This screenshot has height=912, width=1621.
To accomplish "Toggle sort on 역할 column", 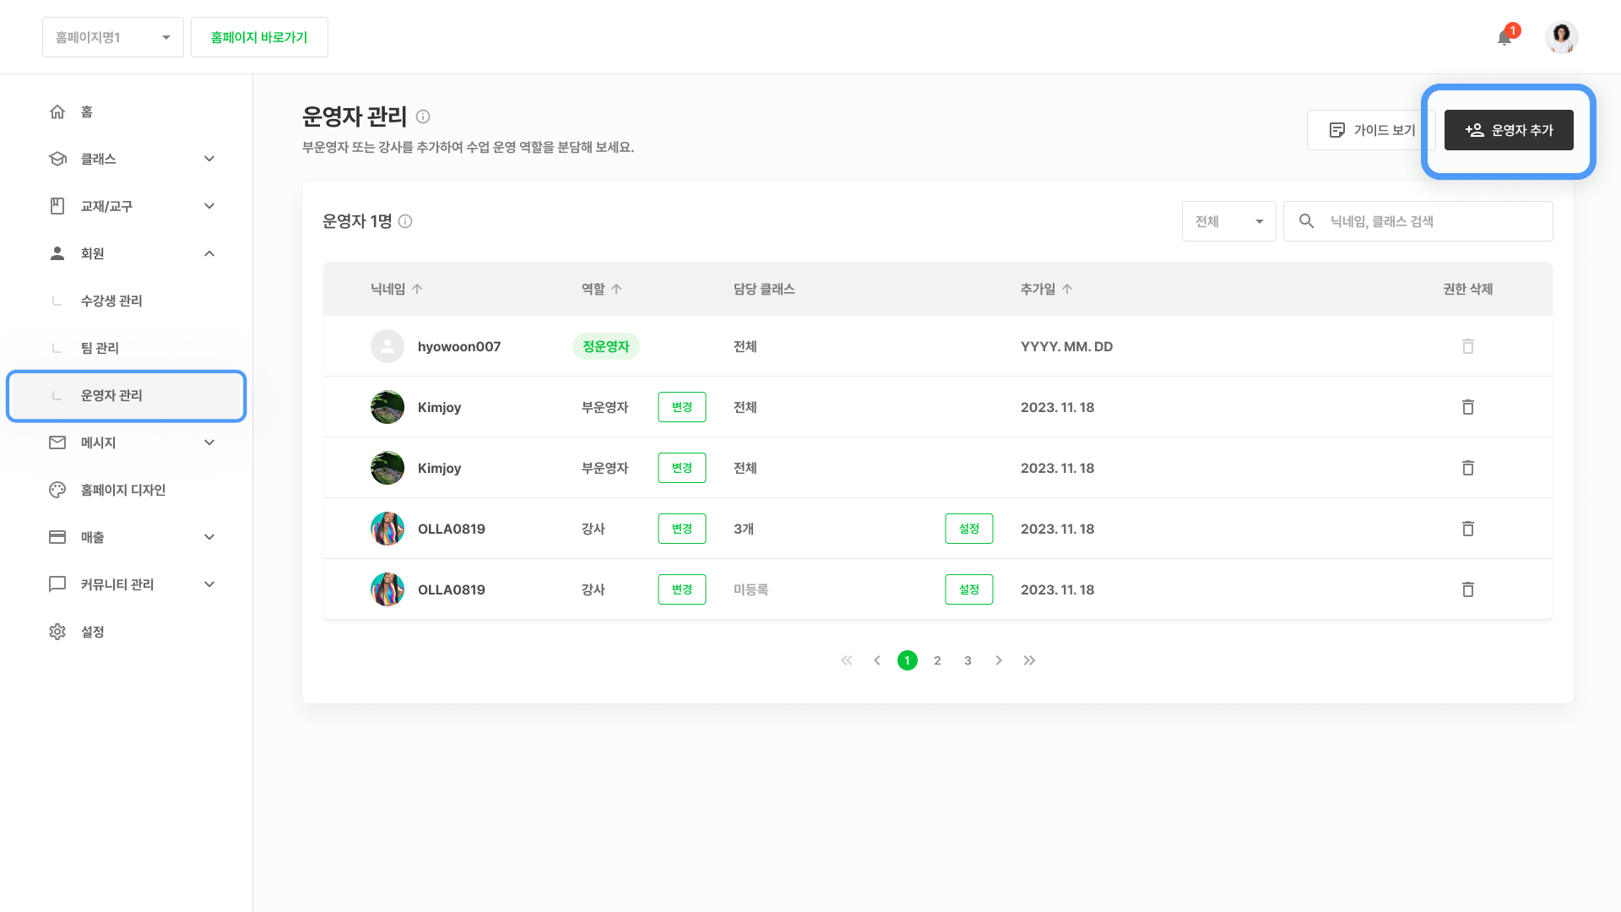I will tap(616, 289).
